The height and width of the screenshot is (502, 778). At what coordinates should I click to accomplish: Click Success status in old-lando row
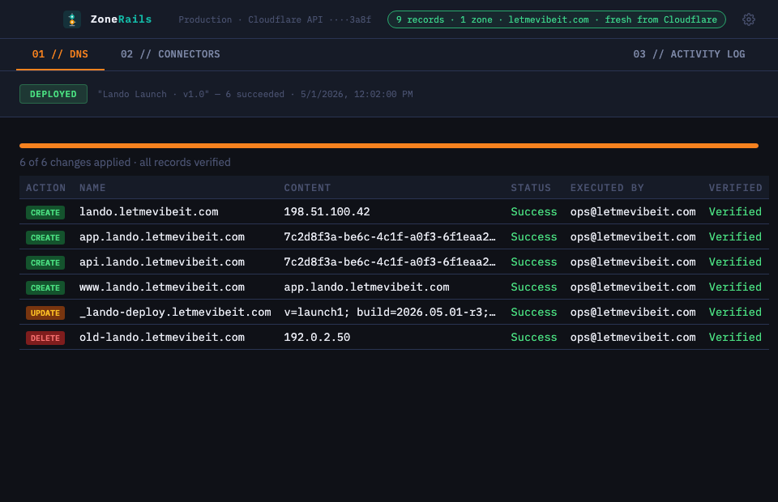tap(534, 337)
